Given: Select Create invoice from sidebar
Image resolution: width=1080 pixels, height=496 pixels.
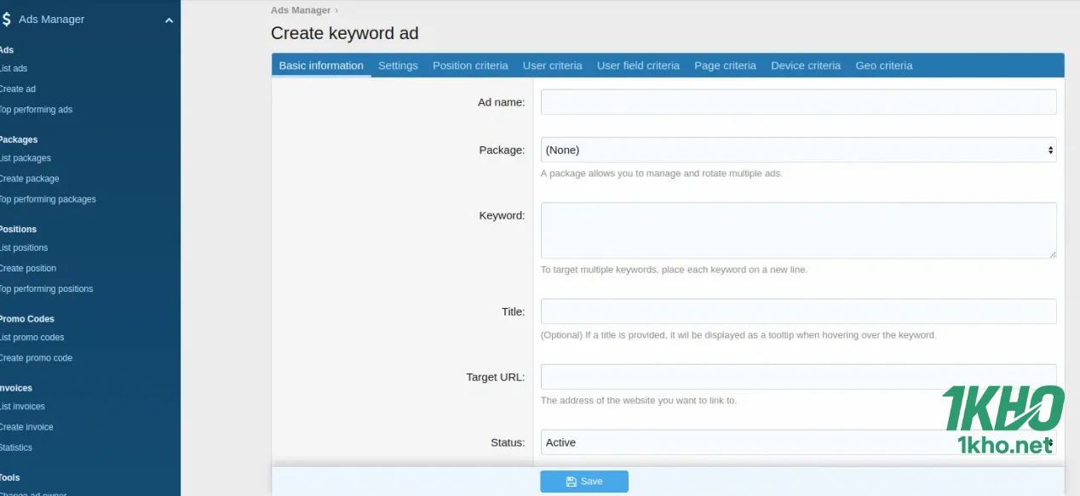Looking at the screenshot, I should click(26, 427).
